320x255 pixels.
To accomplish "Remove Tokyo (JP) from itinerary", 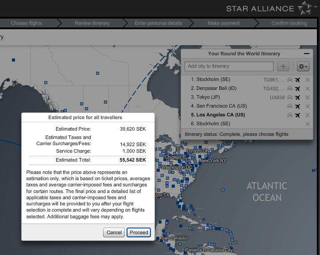I will click(x=308, y=97).
